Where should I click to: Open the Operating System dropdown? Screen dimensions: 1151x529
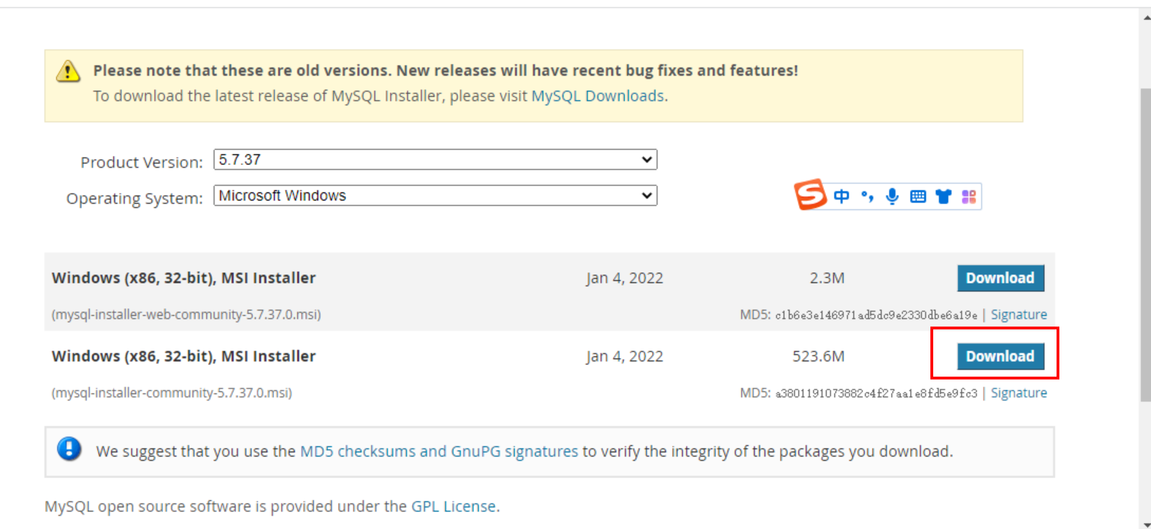435,195
